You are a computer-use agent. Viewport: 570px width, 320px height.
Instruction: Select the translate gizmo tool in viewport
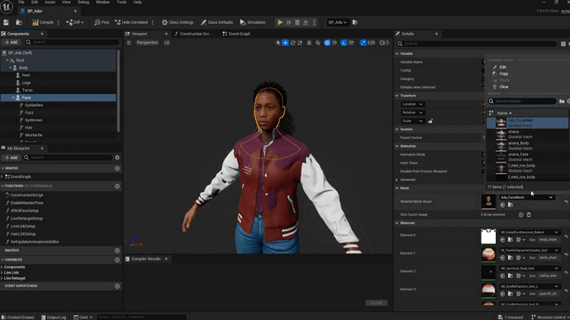[285, 43]
